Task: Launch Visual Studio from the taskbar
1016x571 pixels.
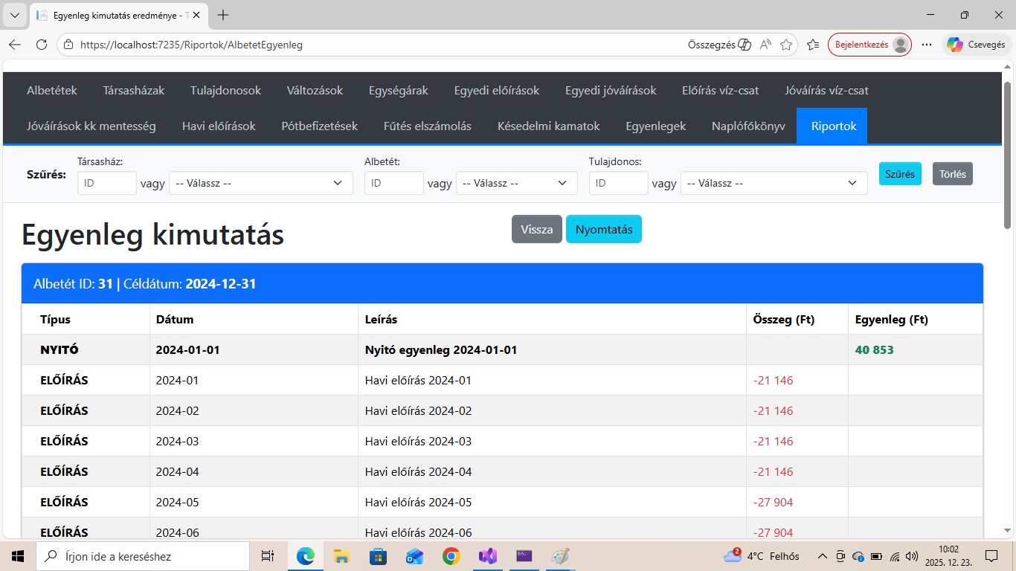Action: (x=488, y=556)
